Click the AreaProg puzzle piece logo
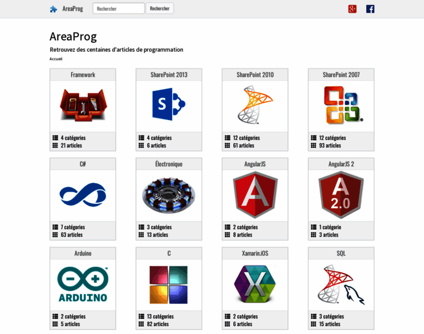 pos(54,9)
